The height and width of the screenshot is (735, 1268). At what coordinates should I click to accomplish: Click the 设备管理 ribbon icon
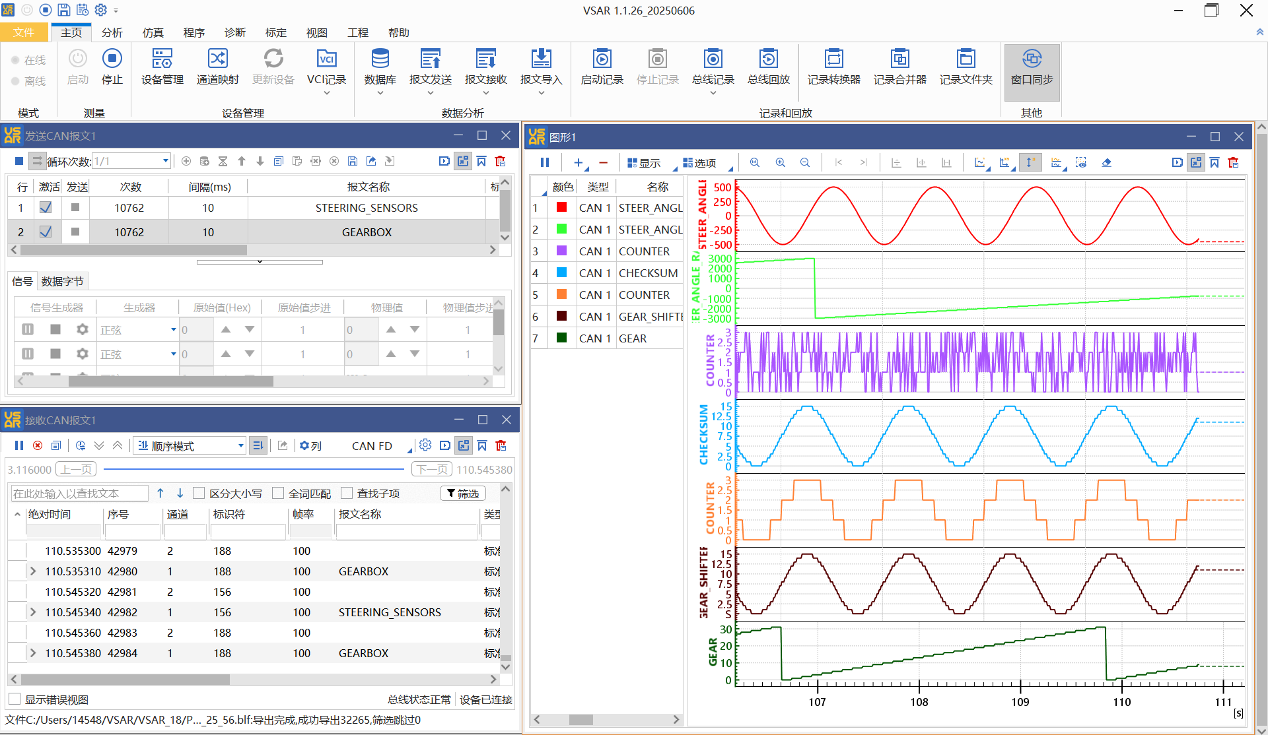click(x=162, y=66)
